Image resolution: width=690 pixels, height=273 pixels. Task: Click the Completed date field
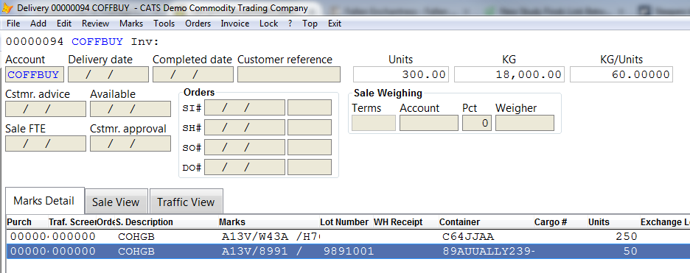pos(192,74)
